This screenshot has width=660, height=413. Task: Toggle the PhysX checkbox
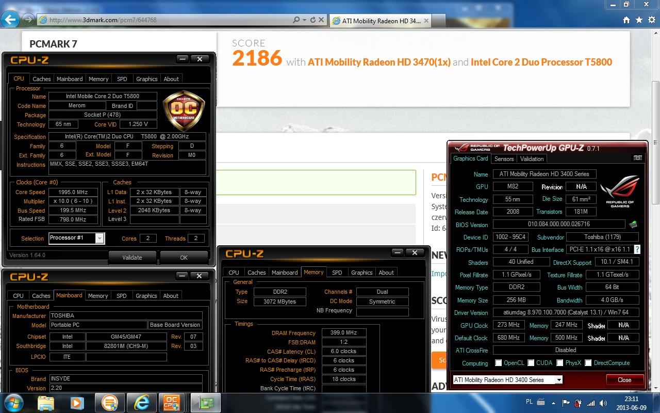pyautogui.click(x=559, y=363)
